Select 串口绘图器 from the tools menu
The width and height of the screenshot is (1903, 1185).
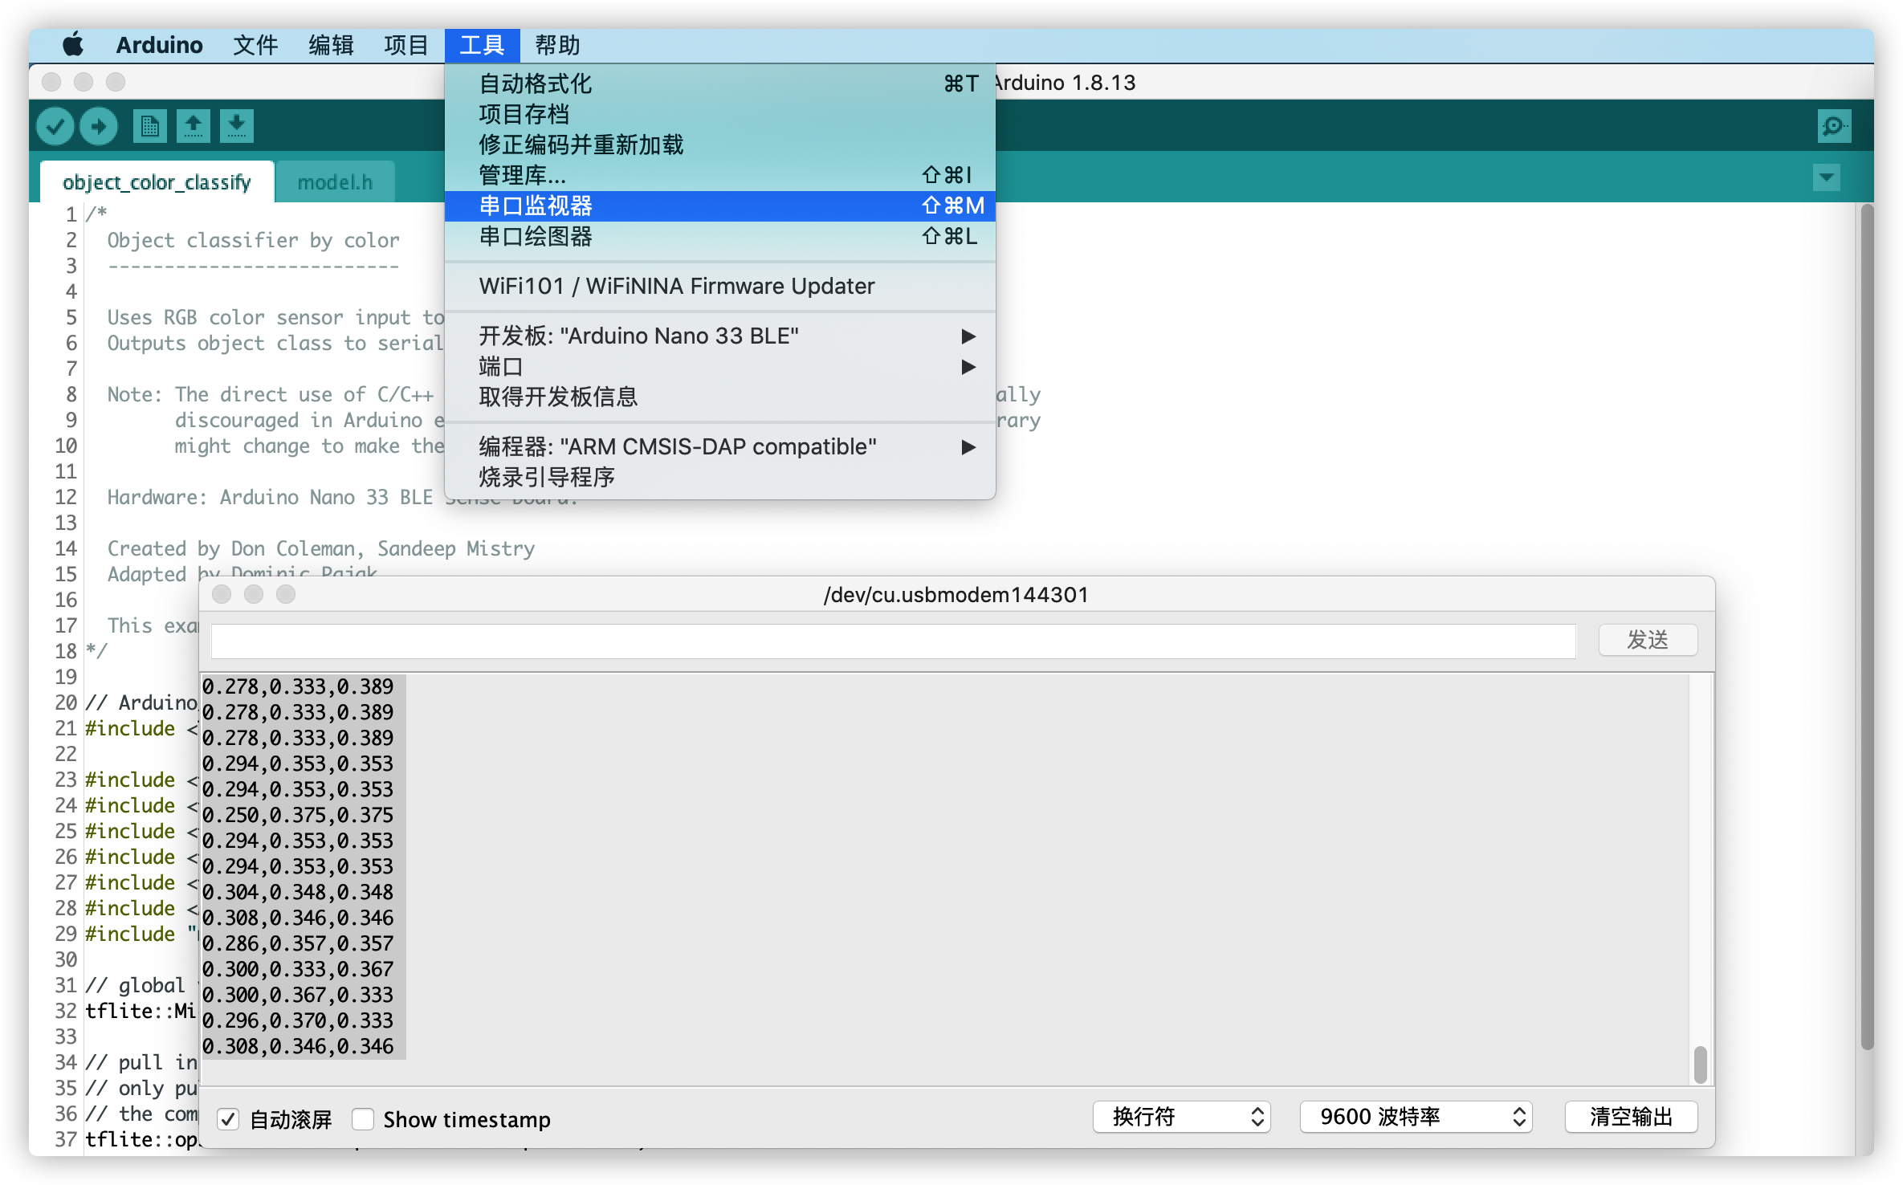(x=536, y=237)
